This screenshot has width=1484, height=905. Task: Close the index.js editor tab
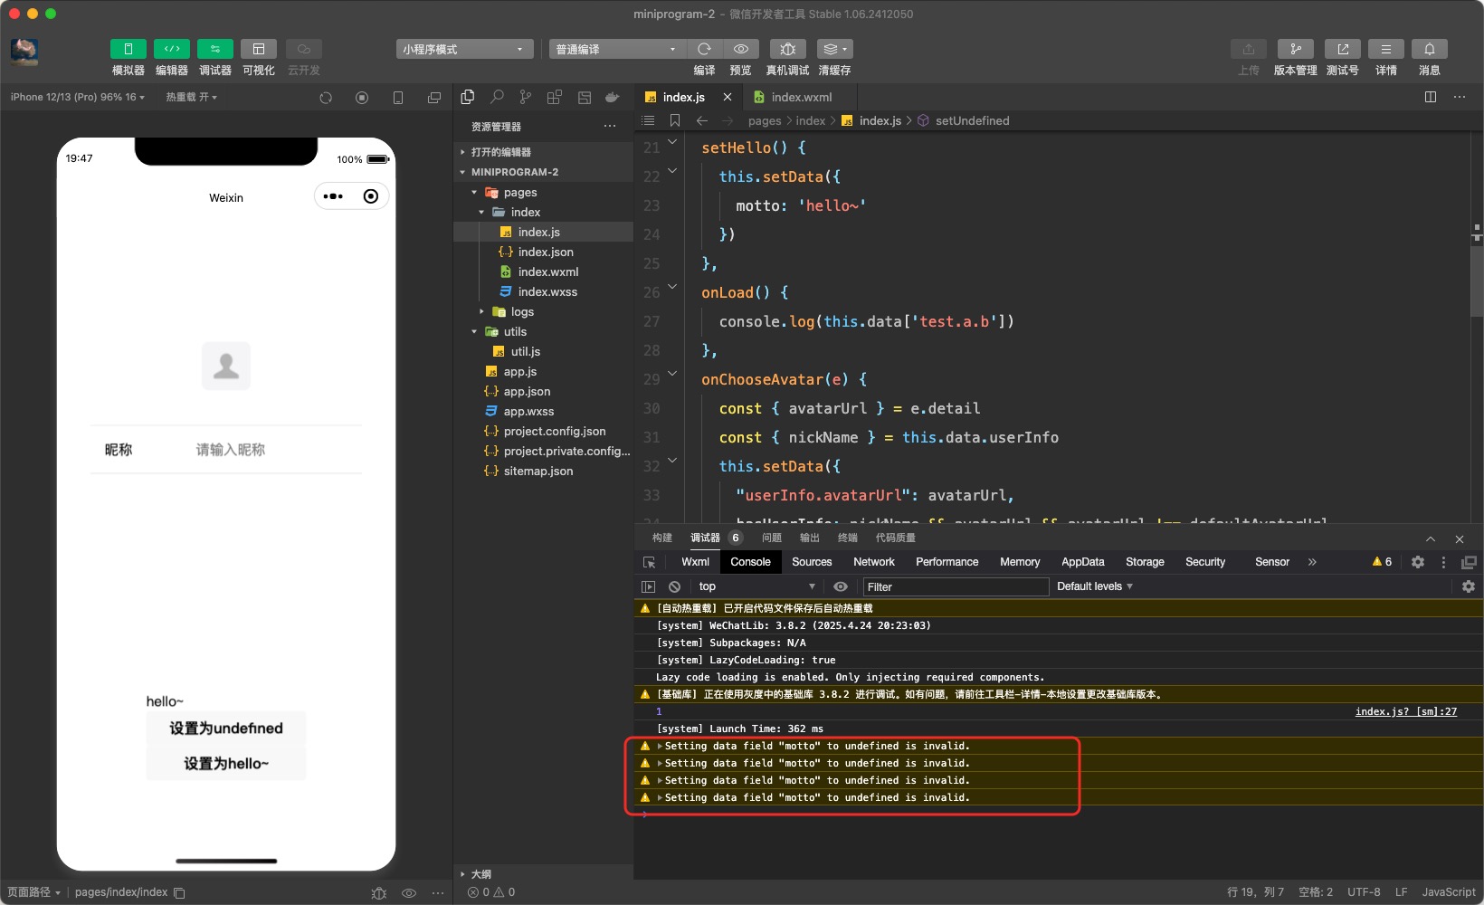coord(728,97)
